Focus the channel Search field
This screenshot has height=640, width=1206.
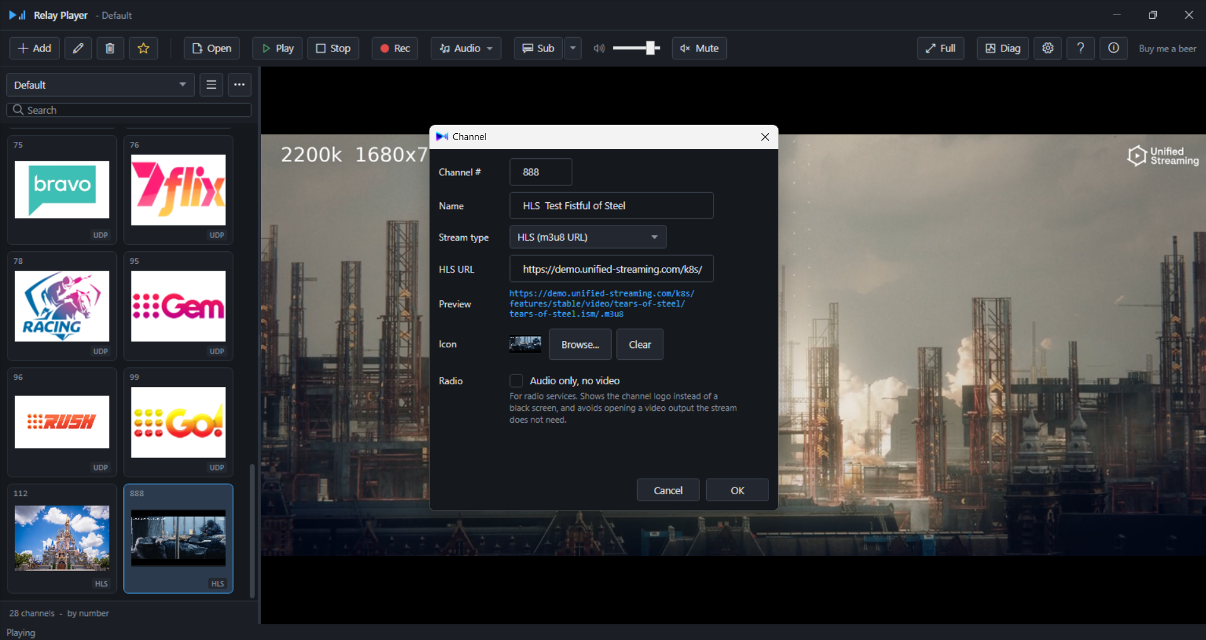(129, 110)
